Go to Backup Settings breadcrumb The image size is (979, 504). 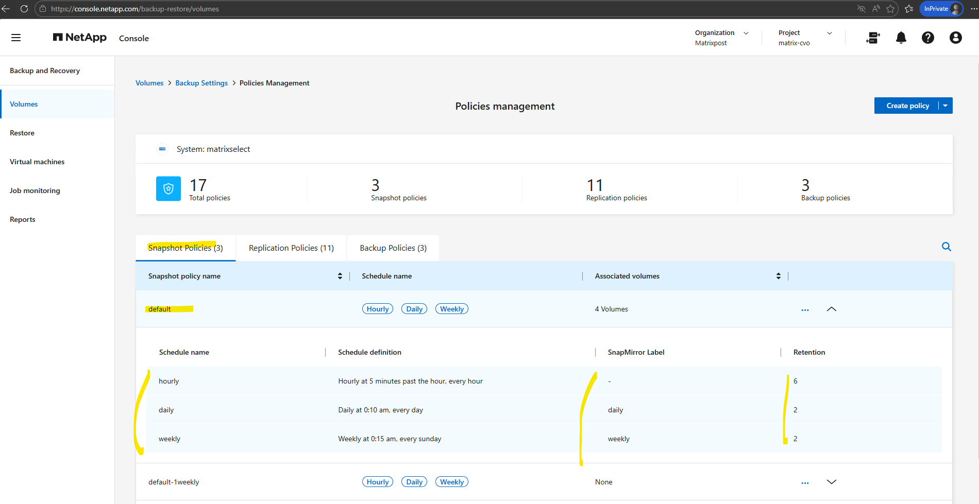pos(201,83)
